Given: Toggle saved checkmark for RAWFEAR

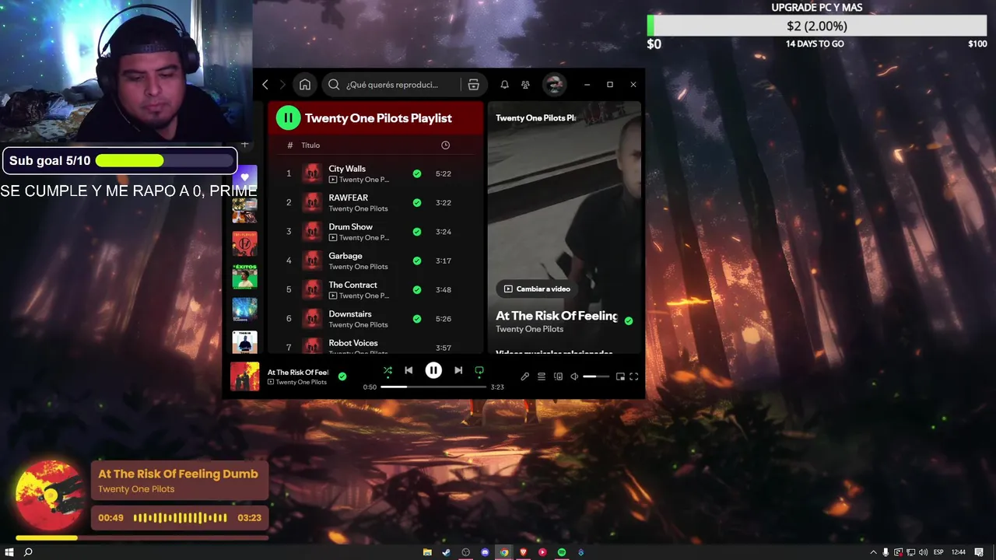Looking at the screenshot, I should (417, 202).
